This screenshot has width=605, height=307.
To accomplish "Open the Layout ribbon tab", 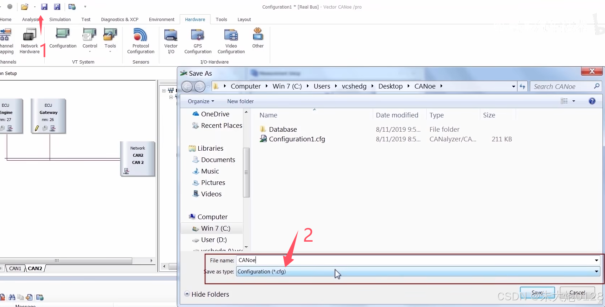I will [x=244, y=19].
